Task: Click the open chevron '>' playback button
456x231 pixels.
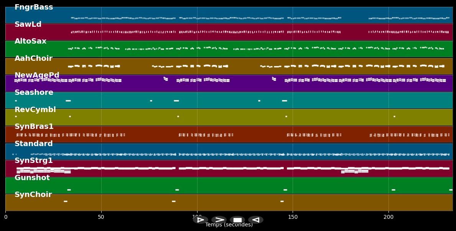Action: [x=219, y=220]
